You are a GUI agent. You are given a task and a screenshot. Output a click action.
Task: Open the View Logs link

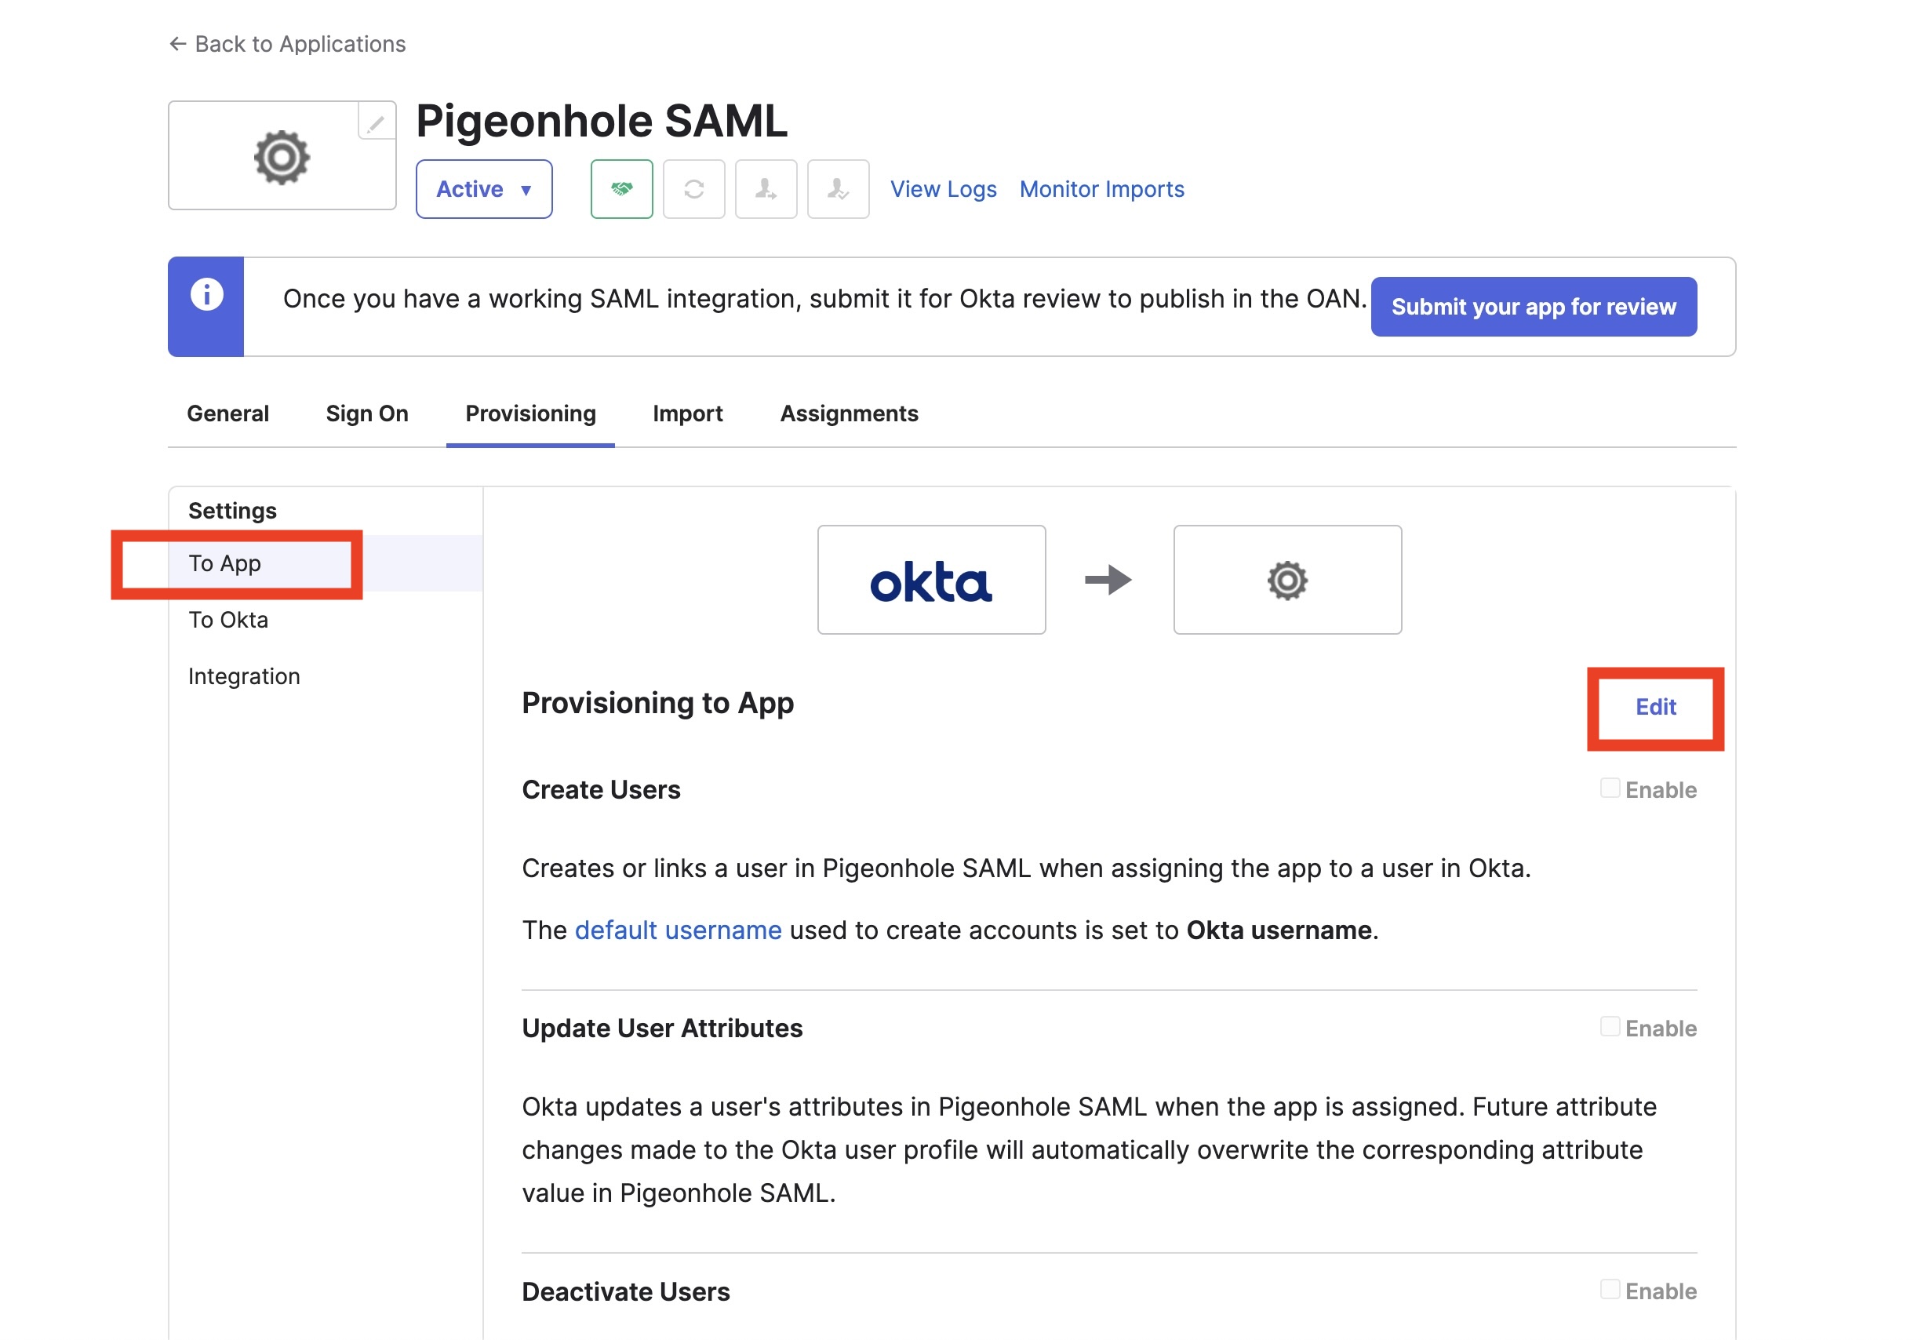click(x=943, y=190)
